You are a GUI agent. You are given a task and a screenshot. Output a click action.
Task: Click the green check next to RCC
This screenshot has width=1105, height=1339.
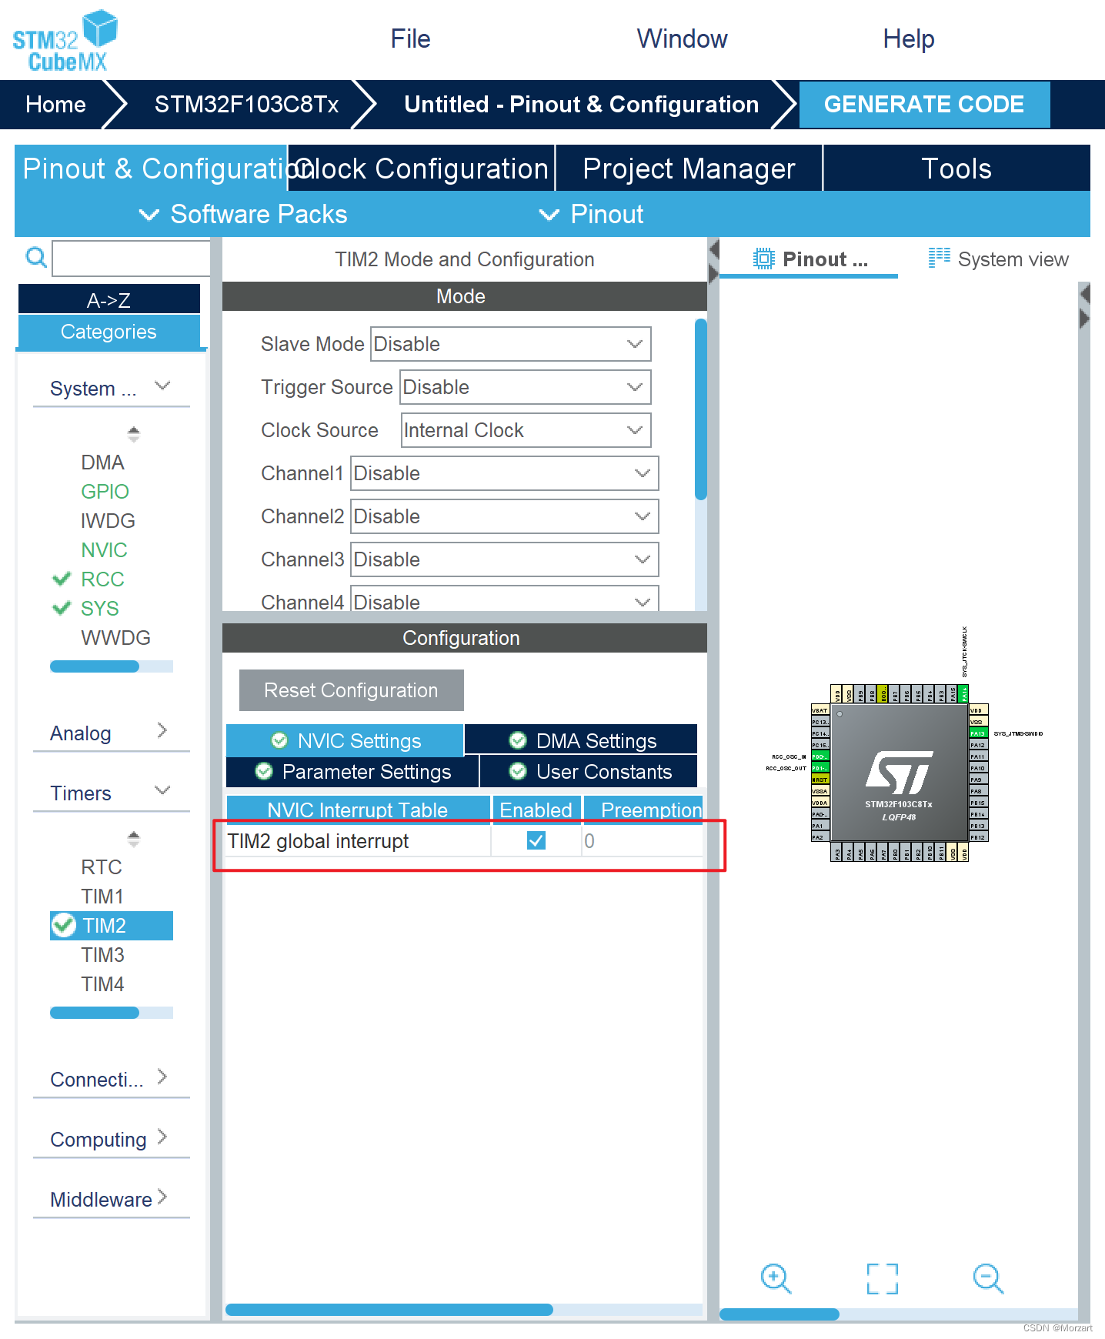click(62, 579)
